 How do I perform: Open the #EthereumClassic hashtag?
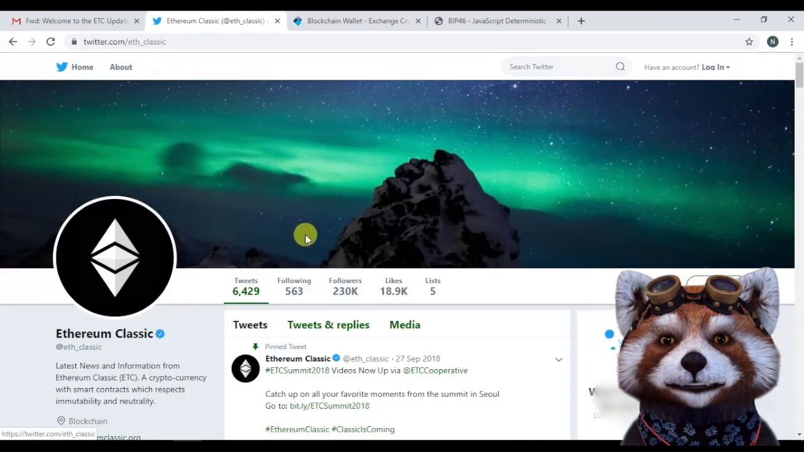pyautogui.click(x=297, y=429)
